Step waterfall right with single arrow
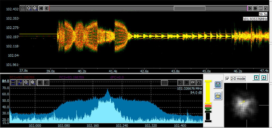Viewport: 272px width, 128px height. click(250, 8)
